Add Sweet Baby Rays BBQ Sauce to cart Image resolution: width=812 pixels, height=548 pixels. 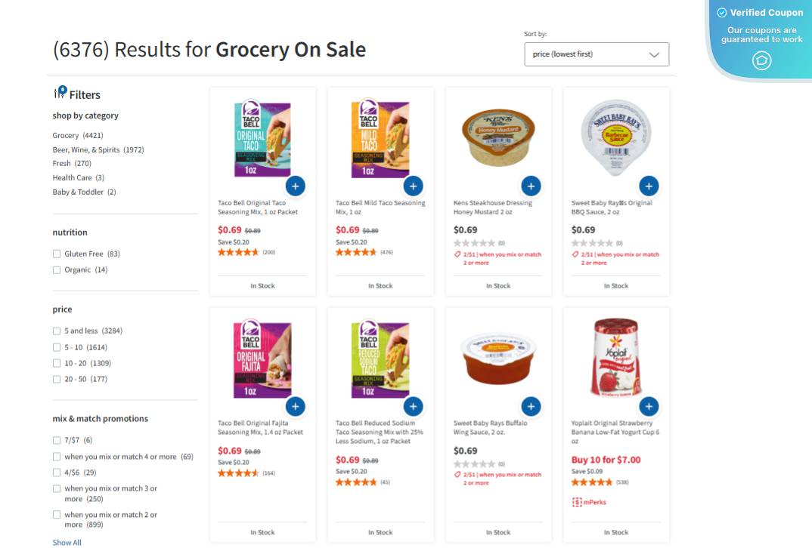point(649,185)
